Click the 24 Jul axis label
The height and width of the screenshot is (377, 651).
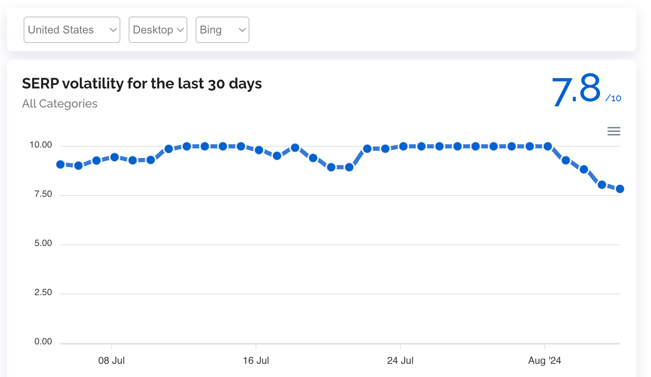[x=400, y=360]
